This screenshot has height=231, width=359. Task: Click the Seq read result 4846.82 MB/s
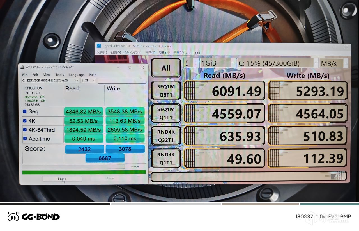point(83,111)
